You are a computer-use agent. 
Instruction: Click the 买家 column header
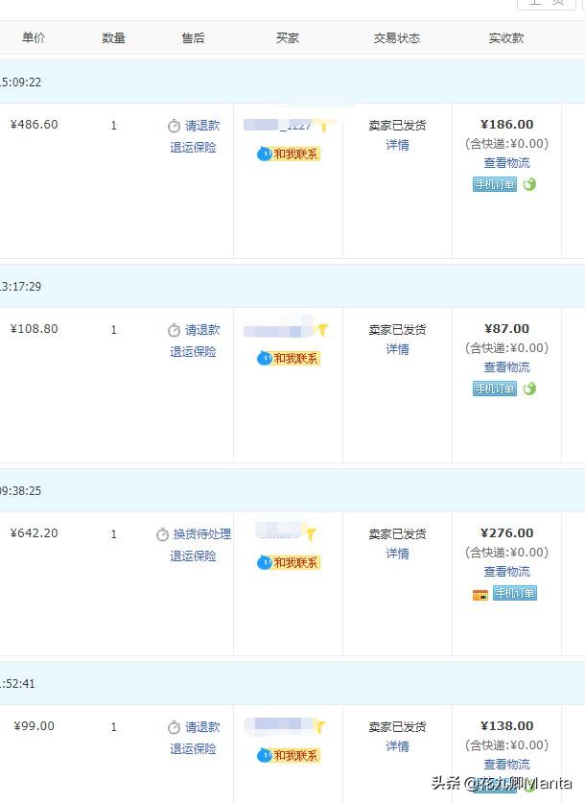click(288, 37)
